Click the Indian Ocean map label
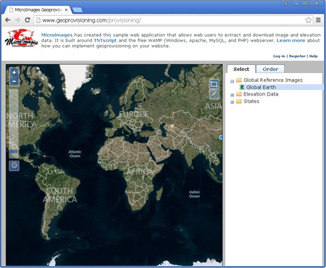Viewport: 326px width, 268px height. pos(194,194)
